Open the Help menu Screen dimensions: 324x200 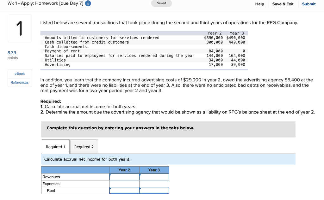(x=259, y=4)
